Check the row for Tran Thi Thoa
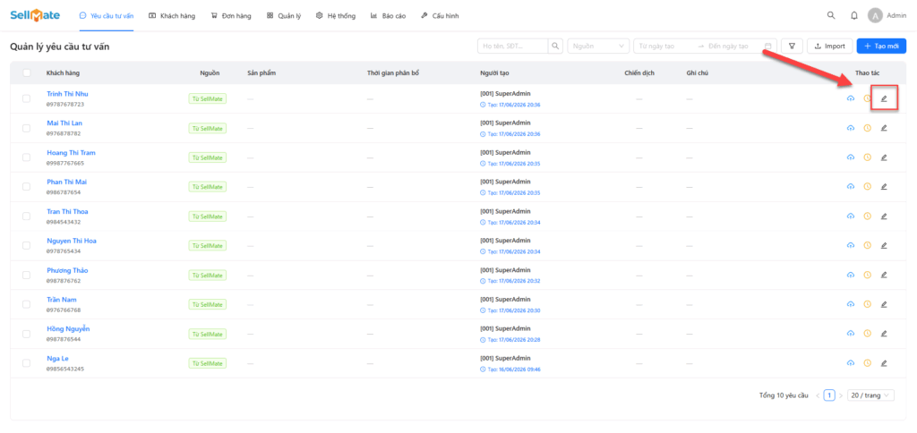This screenshot has height=433, width=917. 26,216
